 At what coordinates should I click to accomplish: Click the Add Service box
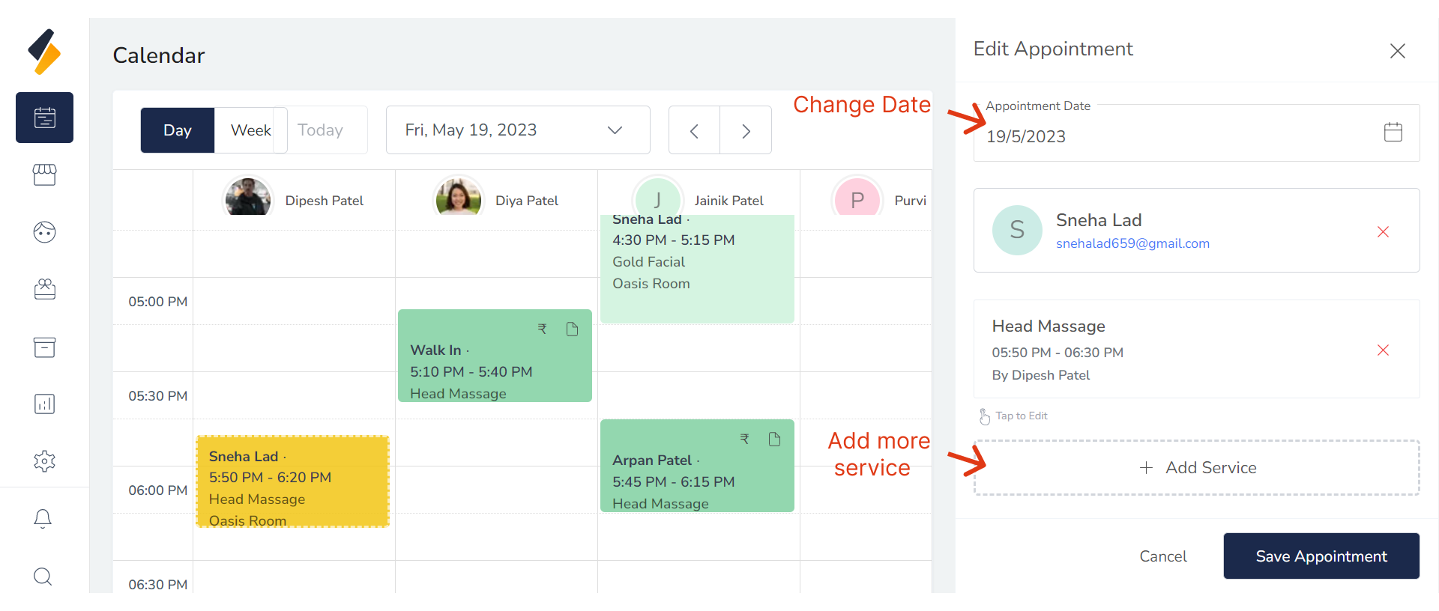pos(1196,468)
